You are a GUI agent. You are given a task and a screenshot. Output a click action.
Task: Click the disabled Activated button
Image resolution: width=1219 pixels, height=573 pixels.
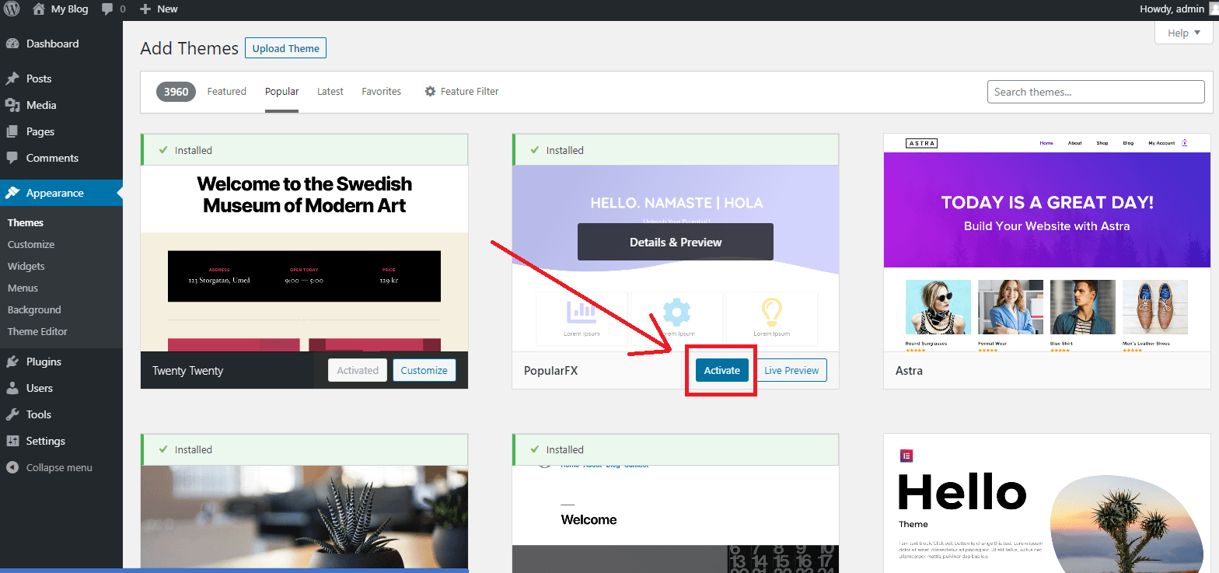pyautogui.click(x=358, y=370)
